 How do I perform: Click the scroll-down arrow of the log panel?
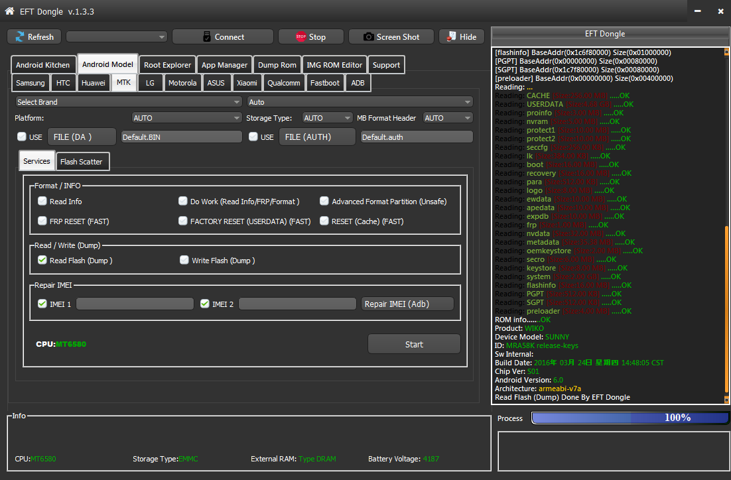(x=726, y=399)
